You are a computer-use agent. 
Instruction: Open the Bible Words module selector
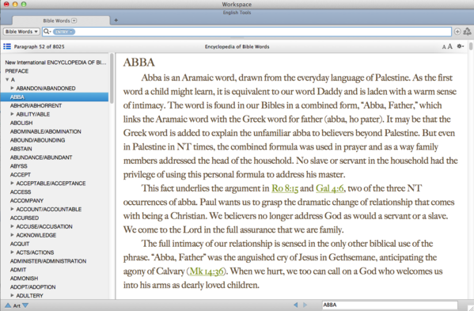pos(22,32)
